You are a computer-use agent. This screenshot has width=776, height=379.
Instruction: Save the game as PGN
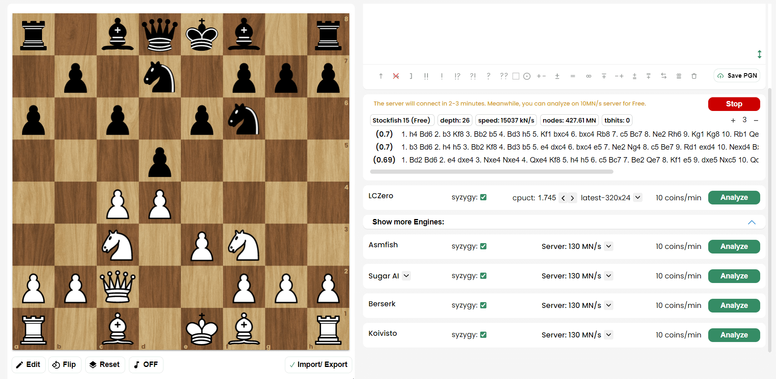(x=736, y=75)
